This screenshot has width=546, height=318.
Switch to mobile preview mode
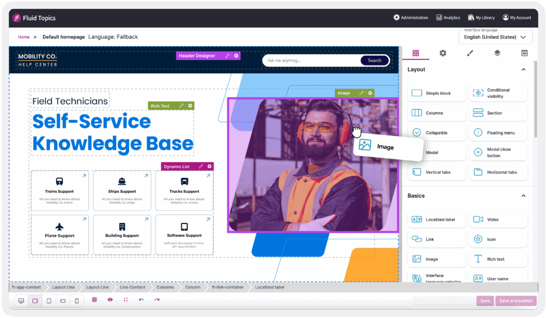[x=77, y=301]
